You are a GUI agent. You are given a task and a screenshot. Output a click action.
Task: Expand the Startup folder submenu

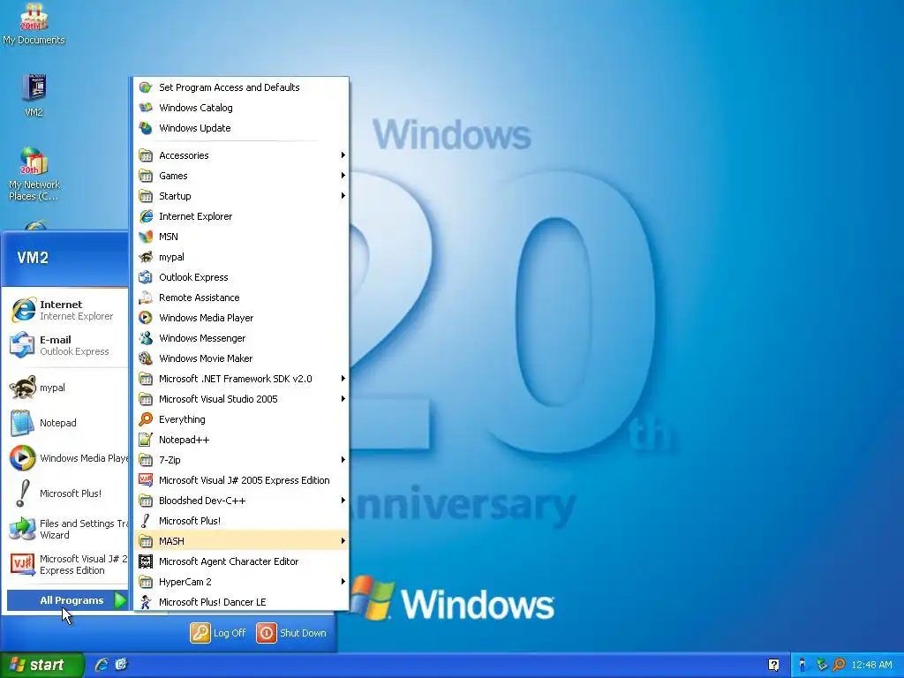(x=241, y=196)
